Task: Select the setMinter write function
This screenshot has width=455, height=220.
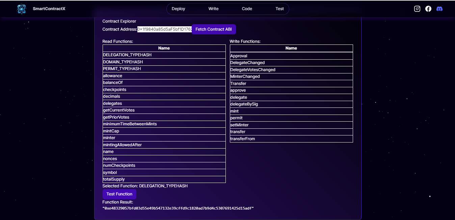Action: [291, 125]
